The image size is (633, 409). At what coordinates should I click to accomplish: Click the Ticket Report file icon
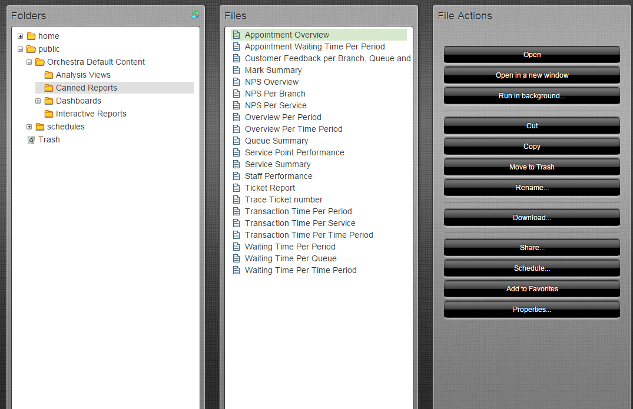pos(237,188)
